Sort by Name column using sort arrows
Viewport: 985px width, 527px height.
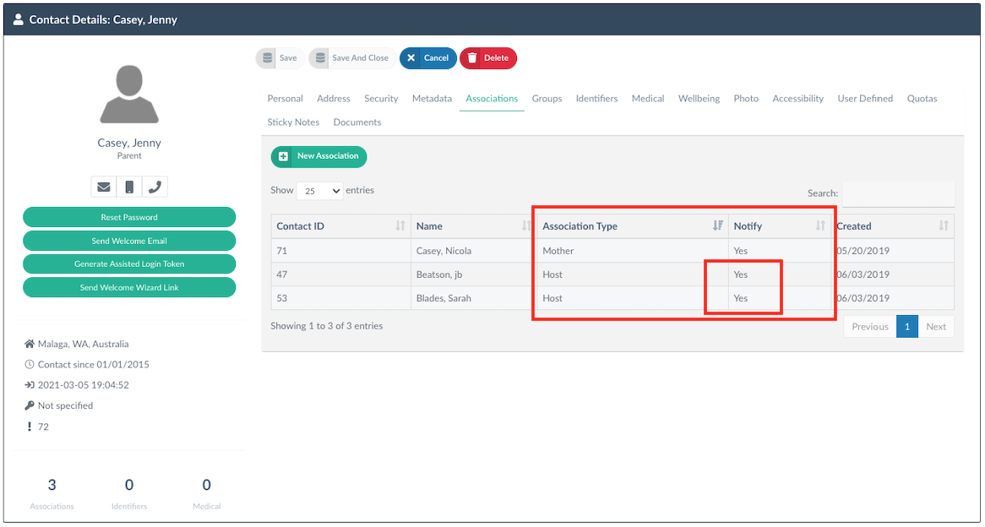tap(526, 226)
